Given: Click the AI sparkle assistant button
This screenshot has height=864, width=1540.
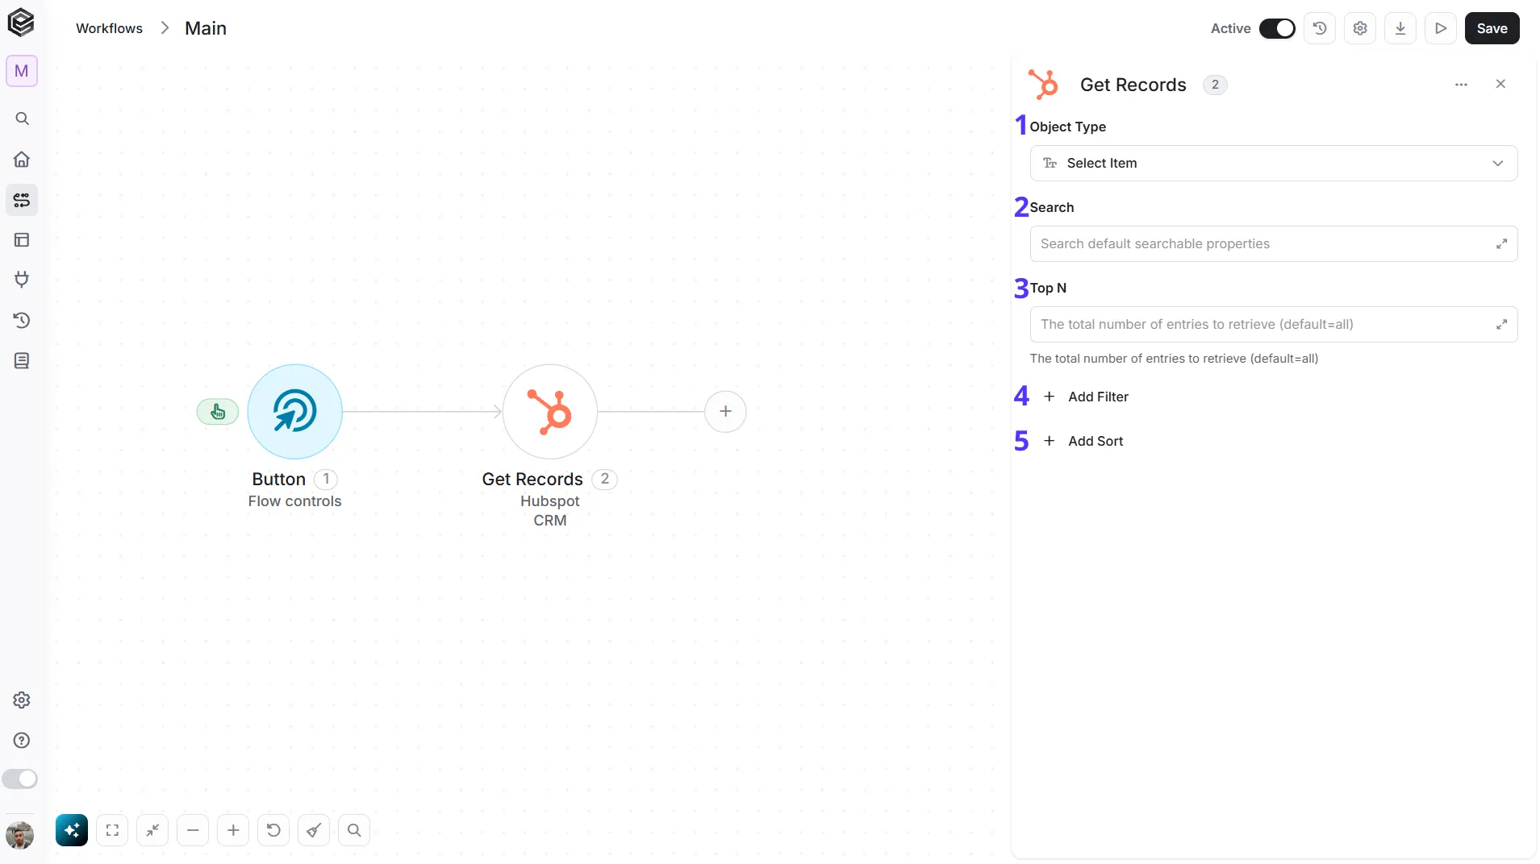Looking at the screenshot, I should click(x=72, y=830).
